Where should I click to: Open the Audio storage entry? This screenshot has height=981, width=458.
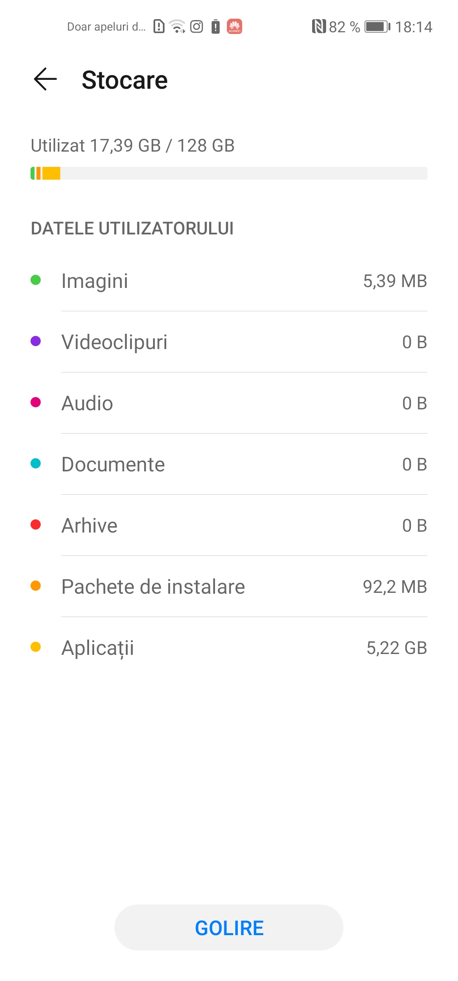pyautogui.click(x=229, y=403)
